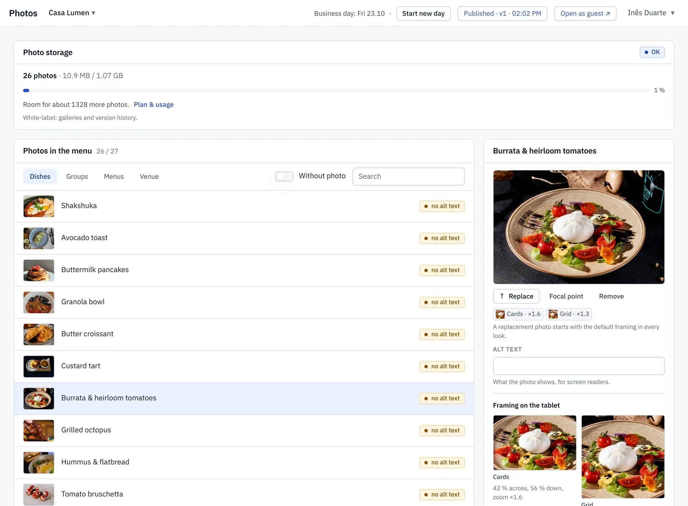
Task: Click the Open as guest button
Action: pyautogui.click(x=585, y=13)
